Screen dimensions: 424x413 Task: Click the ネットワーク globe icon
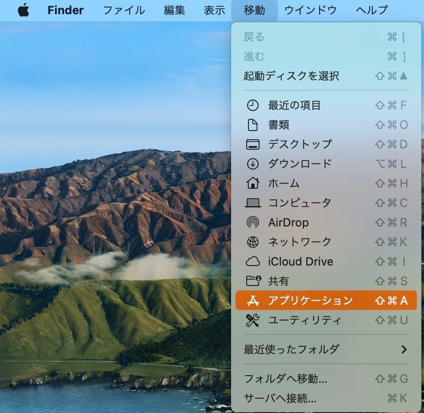click(x=252, y=242)
